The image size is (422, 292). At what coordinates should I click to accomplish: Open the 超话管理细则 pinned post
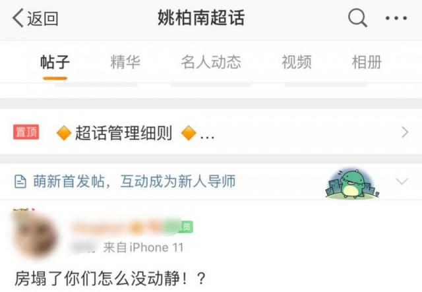[x=124, y=132]
